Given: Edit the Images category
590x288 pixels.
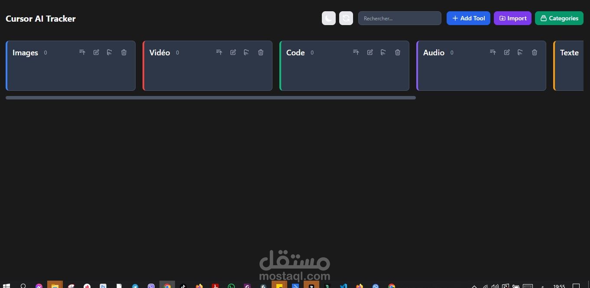Looking at the screenshot, I should pos(96,52).
